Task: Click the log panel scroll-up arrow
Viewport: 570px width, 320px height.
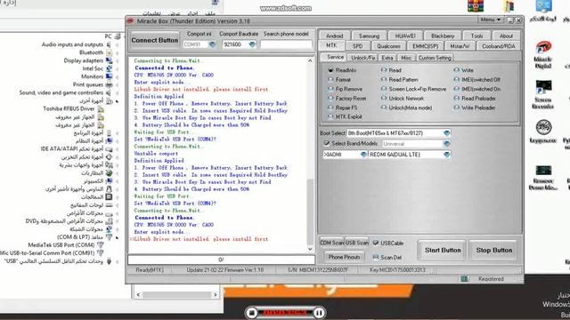Action: coord(310,61)
